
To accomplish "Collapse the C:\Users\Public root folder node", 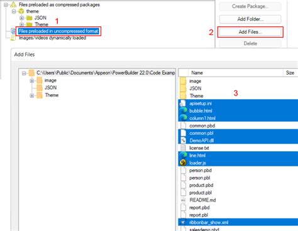I will click(24, 73).
